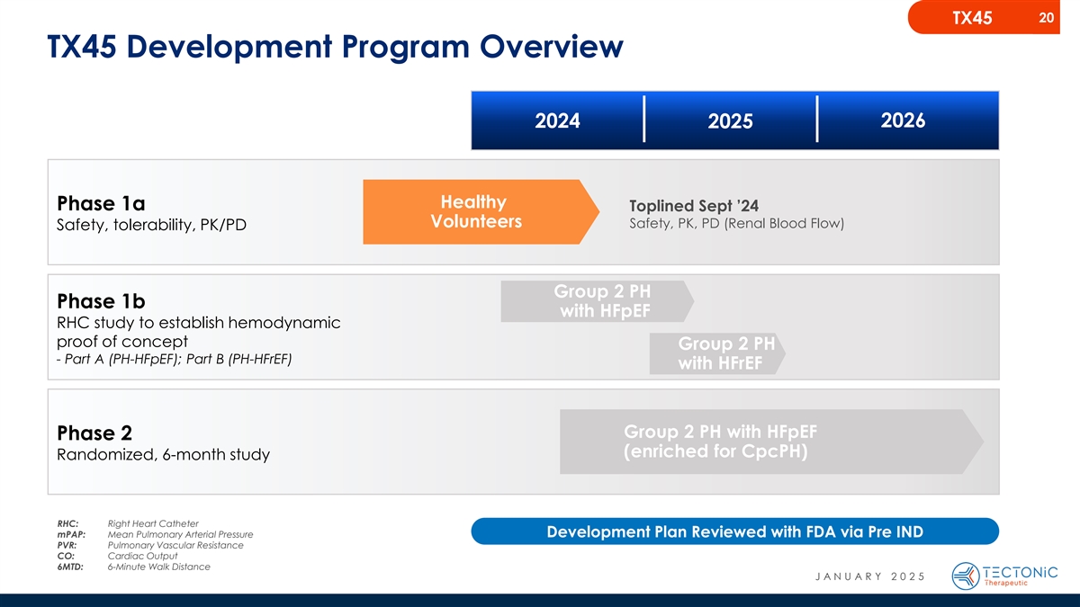Click the slide number 20 badge
This screenshot has height=607, width=1080.
coord(1046,16)
